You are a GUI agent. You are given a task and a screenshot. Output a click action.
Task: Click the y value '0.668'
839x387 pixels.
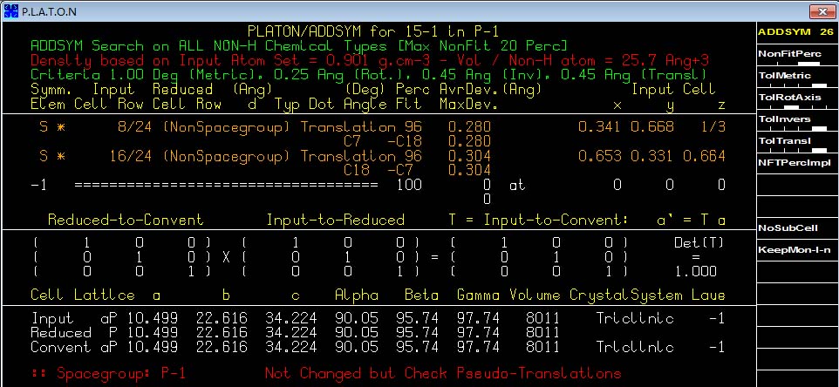click(651, 127)
